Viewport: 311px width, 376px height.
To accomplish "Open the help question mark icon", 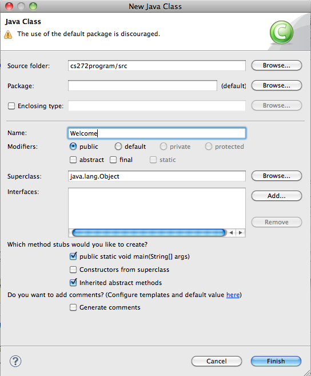I will point(15,361).
